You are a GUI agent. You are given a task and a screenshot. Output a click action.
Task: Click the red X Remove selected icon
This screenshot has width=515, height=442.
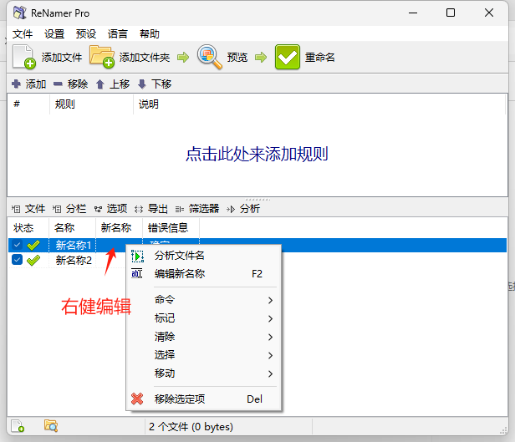(x=137, y=399)
